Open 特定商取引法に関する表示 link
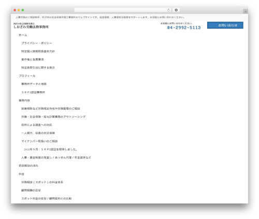The width and height of the screenshot is (259, 219). [38, 68]
